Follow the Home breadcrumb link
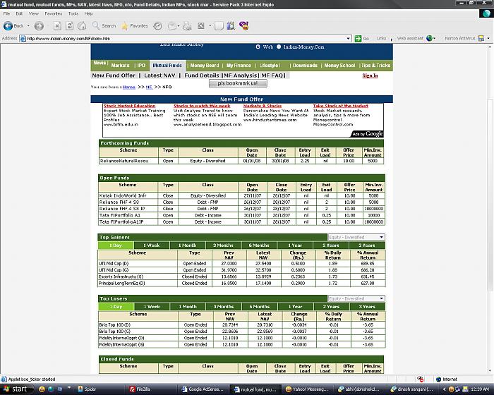This screenshot has width=494, height=395. coord(129,87)
